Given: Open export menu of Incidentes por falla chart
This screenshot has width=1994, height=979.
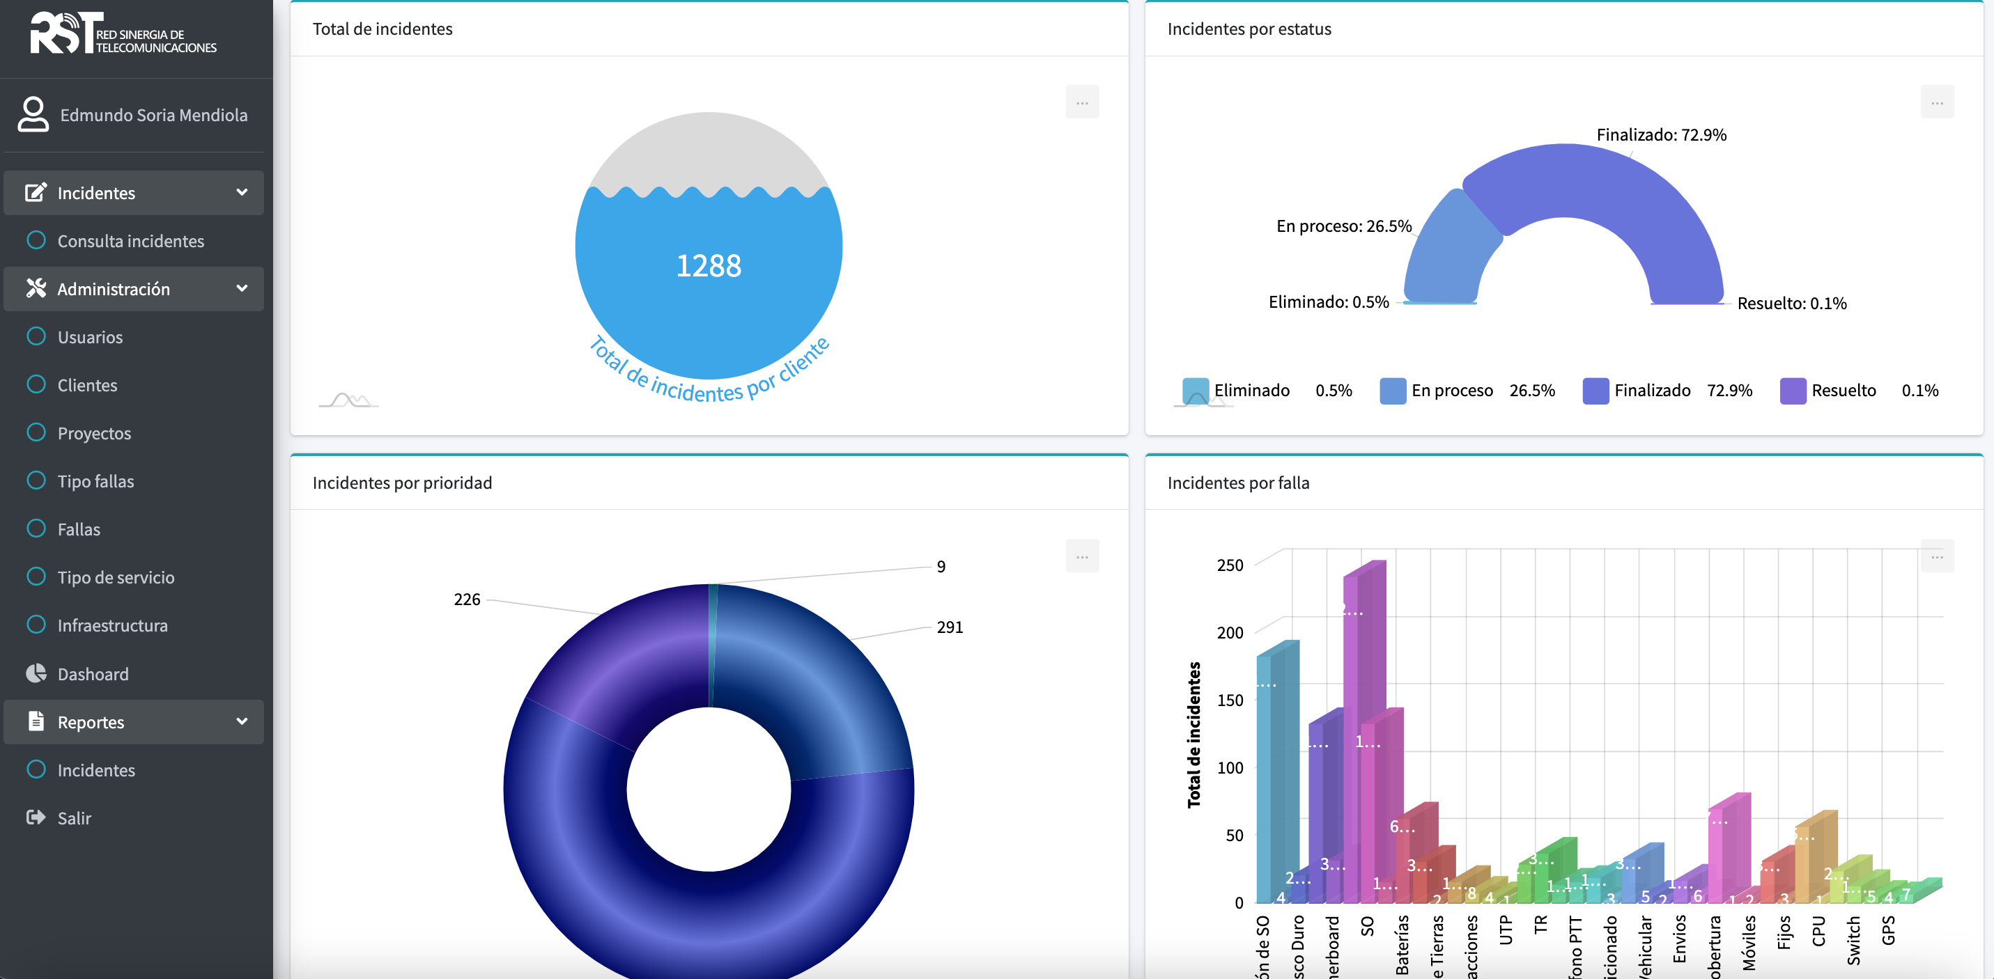Looking at the screenshot, I should coord(1937,556).
